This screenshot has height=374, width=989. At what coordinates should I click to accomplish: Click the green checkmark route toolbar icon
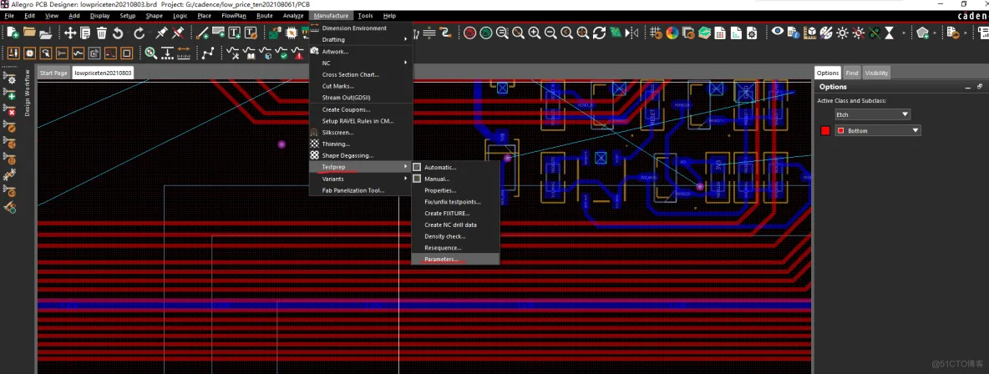pyautogui.click(x=283, y=53)
